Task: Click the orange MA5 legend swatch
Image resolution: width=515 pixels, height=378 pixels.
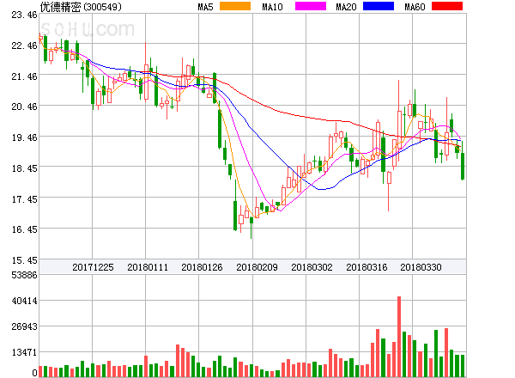Action: coord(235,6)
